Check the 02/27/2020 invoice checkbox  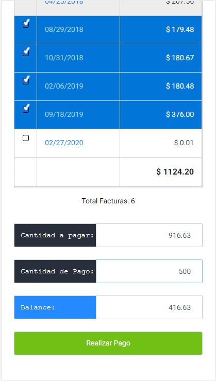click(x=26, y=138)
